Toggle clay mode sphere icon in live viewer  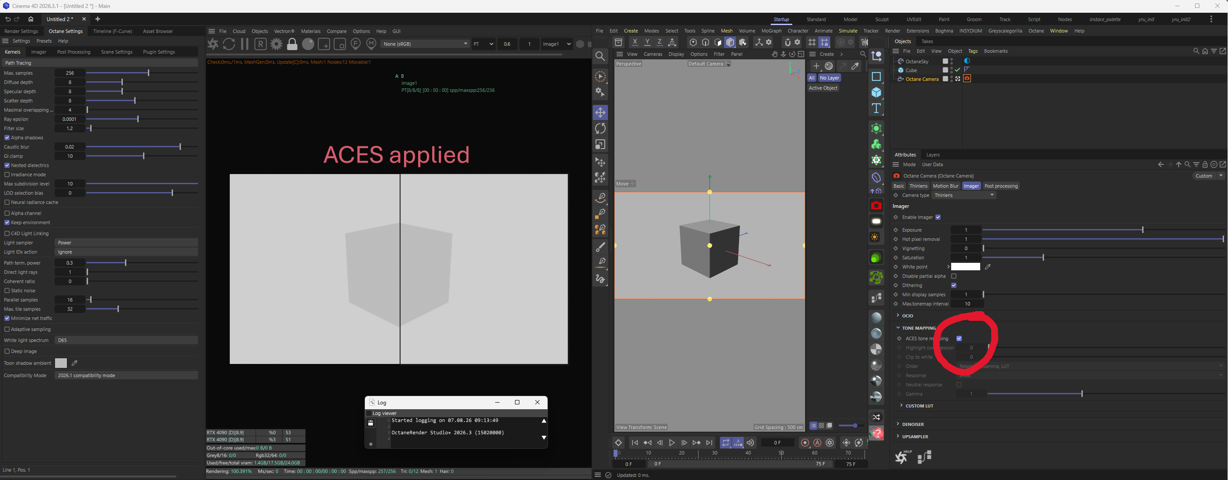[x=308, y=44]
